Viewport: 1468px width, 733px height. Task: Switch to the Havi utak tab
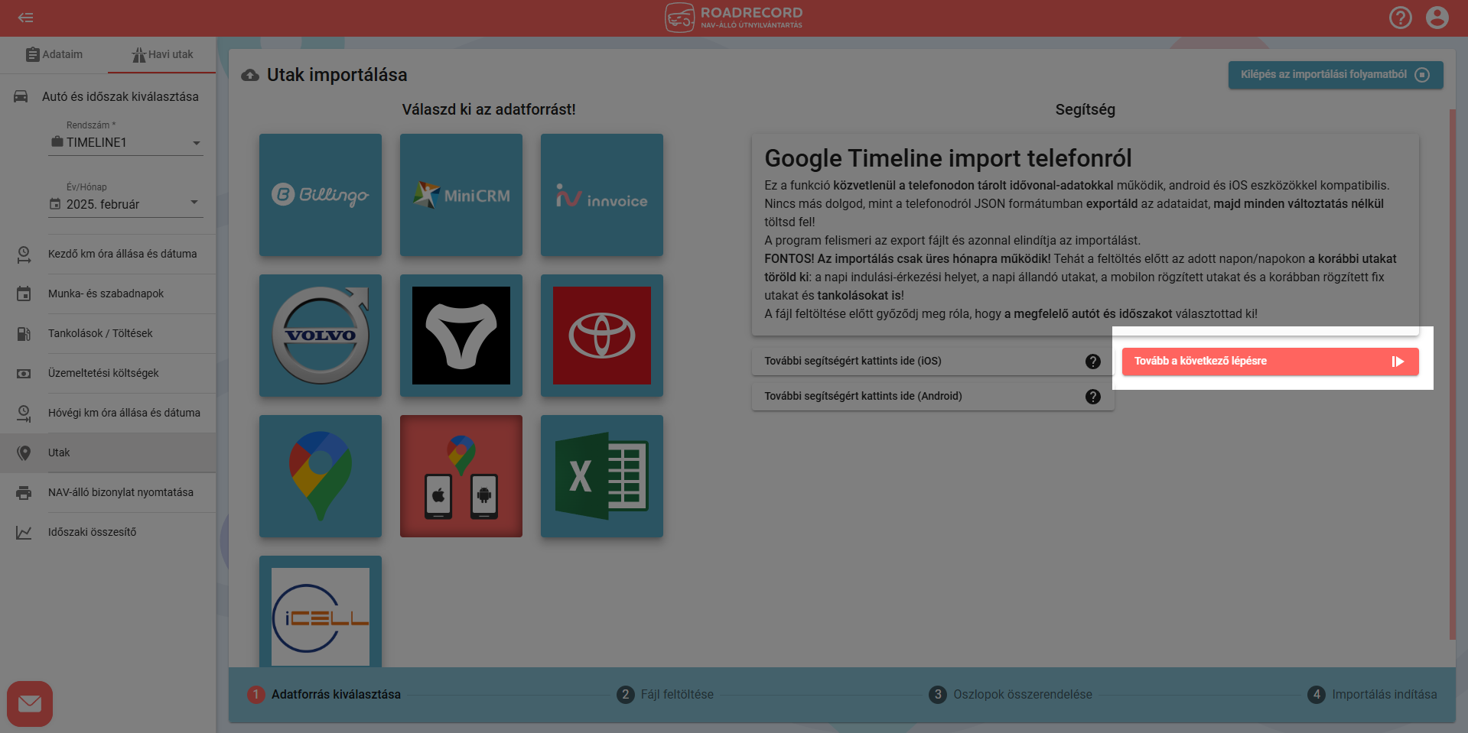coord(162,54)
